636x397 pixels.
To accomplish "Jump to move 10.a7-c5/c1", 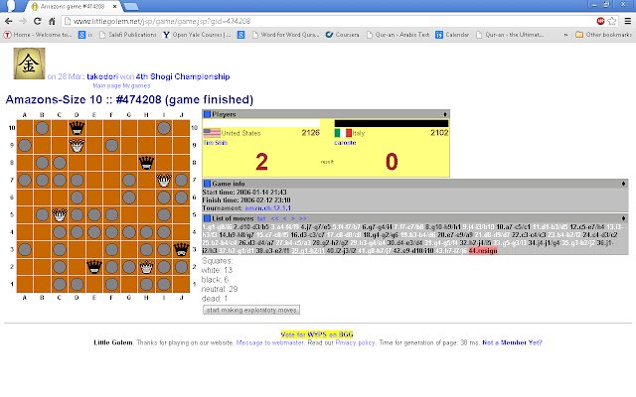I will (513, 227).
